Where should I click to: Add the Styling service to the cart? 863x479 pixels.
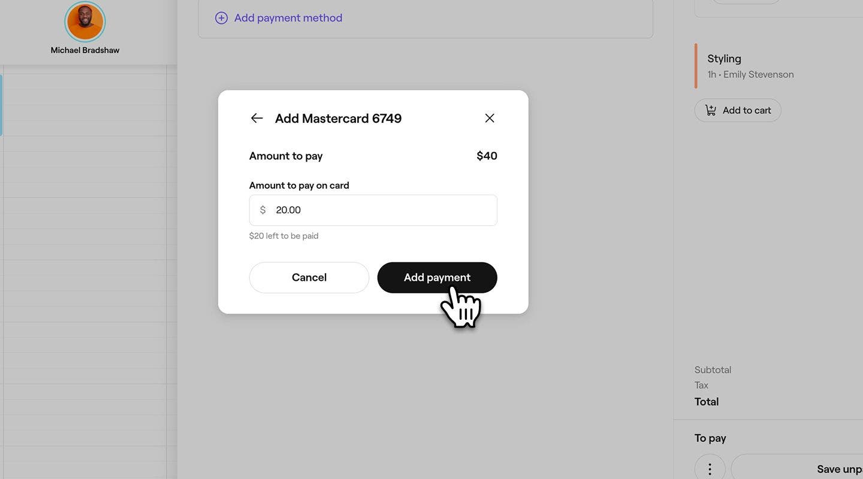click(738, 109)
